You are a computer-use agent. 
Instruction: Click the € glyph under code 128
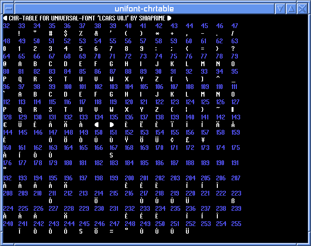pos(5,125)
